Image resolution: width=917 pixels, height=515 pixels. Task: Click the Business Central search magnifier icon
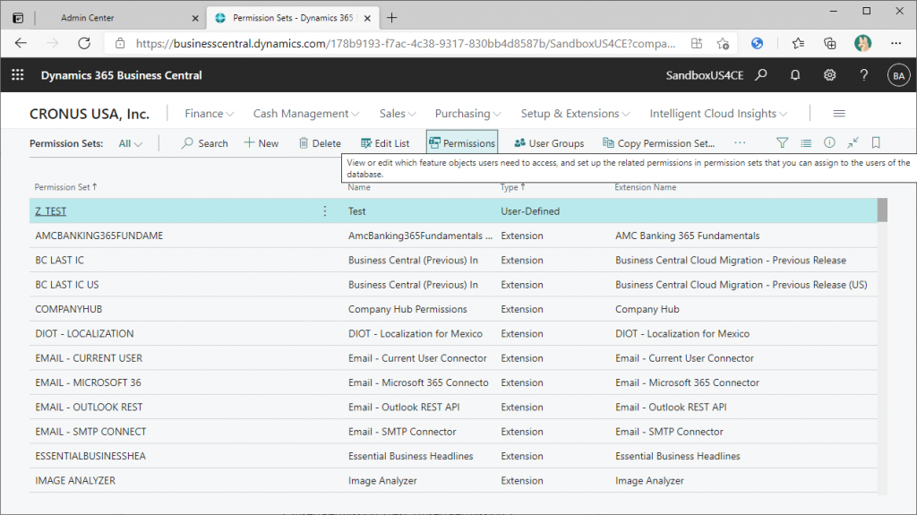pyautogui.click(x=761, y=75)
